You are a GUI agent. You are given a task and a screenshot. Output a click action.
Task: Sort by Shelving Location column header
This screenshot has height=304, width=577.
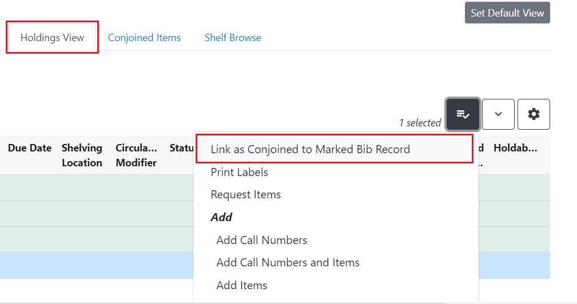(x=82, y=155)
